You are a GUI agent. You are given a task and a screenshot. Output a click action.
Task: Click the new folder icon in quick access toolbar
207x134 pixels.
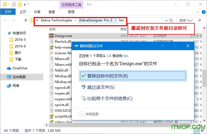[20, 4]
